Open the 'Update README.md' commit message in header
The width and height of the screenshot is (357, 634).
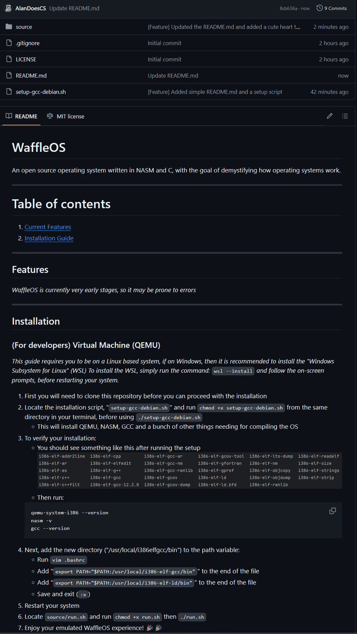[74, 8]
